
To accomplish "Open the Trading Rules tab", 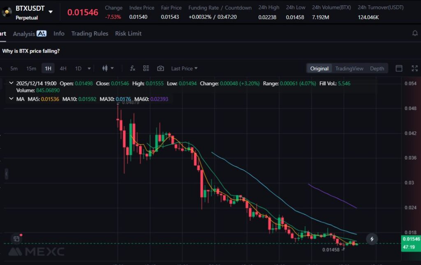I will coord(90,34).
